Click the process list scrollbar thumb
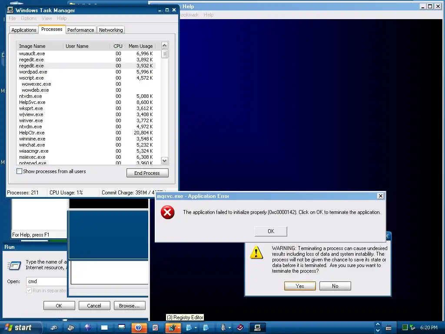Screen dimensions: 445x334 click(x=164, y=53)
